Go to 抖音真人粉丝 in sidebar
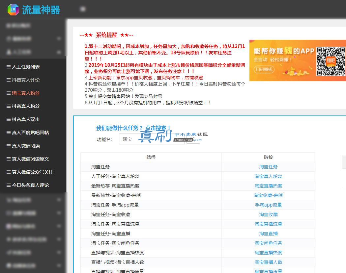 [26, 107]
